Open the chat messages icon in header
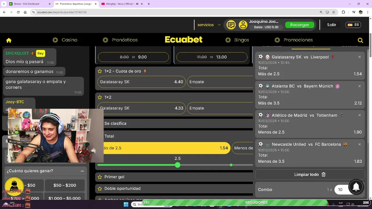The image size is (372, 209). (231, 25)
